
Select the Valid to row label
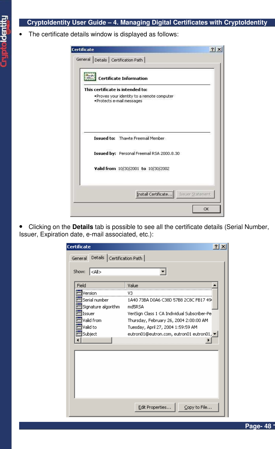click(90, 327)
